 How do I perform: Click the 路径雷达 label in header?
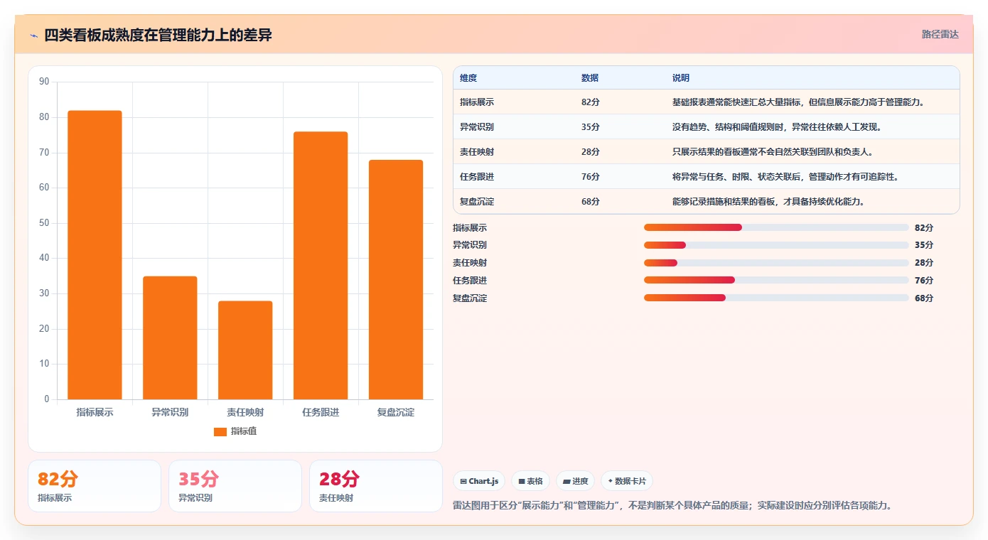click(x=940, y=34)
